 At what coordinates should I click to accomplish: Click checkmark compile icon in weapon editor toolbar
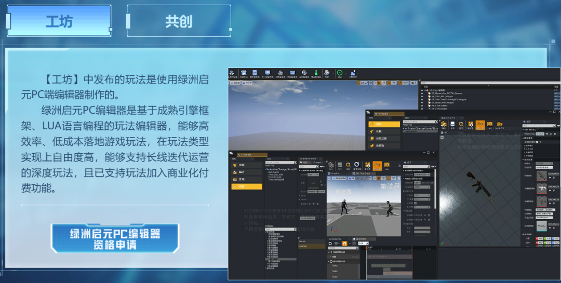coord(444,124)
